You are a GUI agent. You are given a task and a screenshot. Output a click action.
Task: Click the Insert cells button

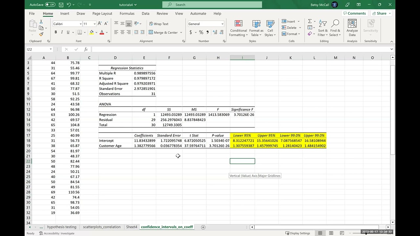tap(288, 21)
